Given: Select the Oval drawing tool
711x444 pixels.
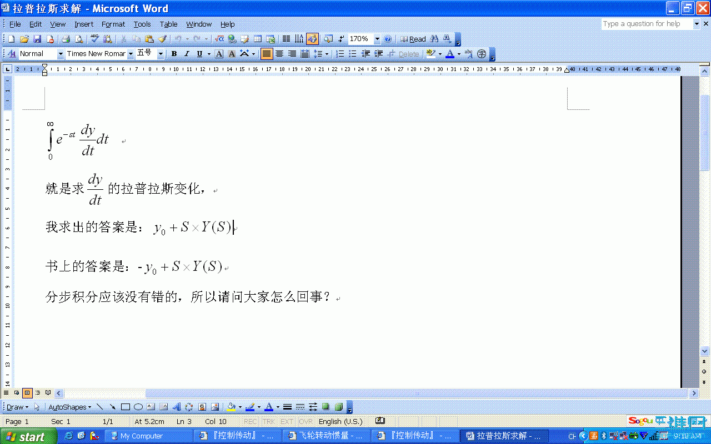Looking at the screenshot, I should pyautogui.click(x=138, y=407).
